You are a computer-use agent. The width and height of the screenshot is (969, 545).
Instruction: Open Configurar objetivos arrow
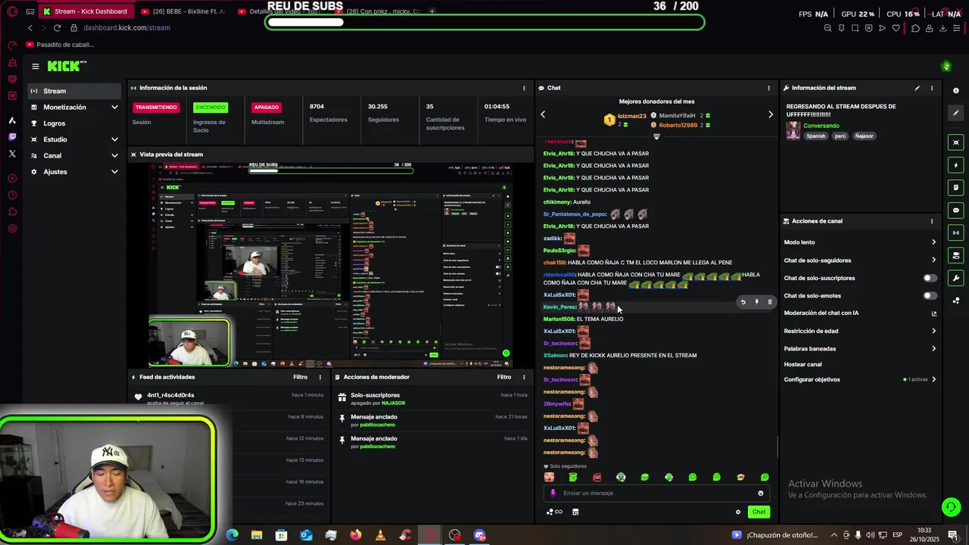tap(933, 379)
